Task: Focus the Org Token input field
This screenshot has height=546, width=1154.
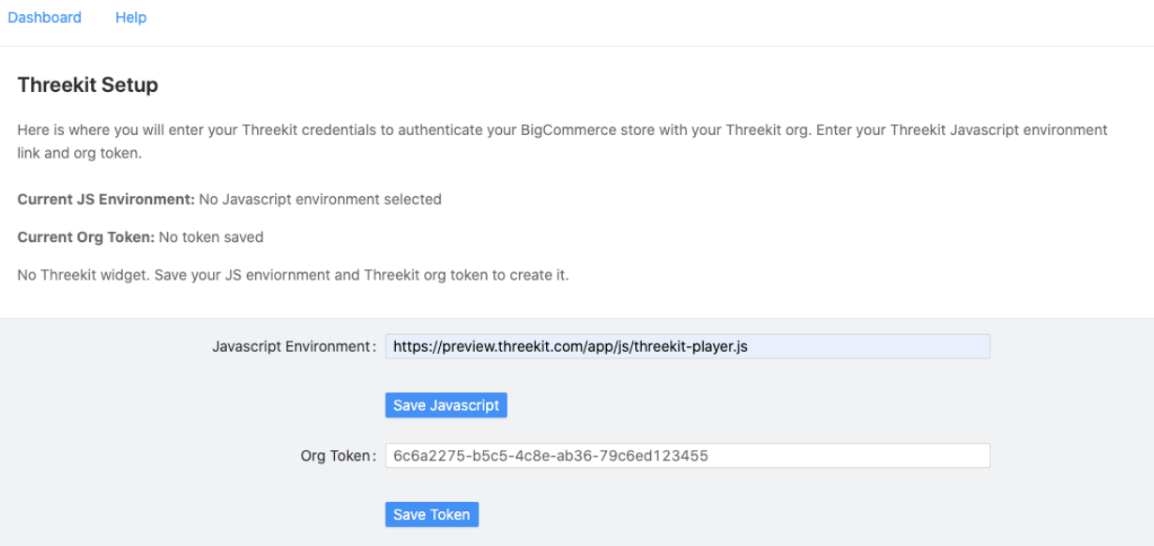Action: click(688, 456)
